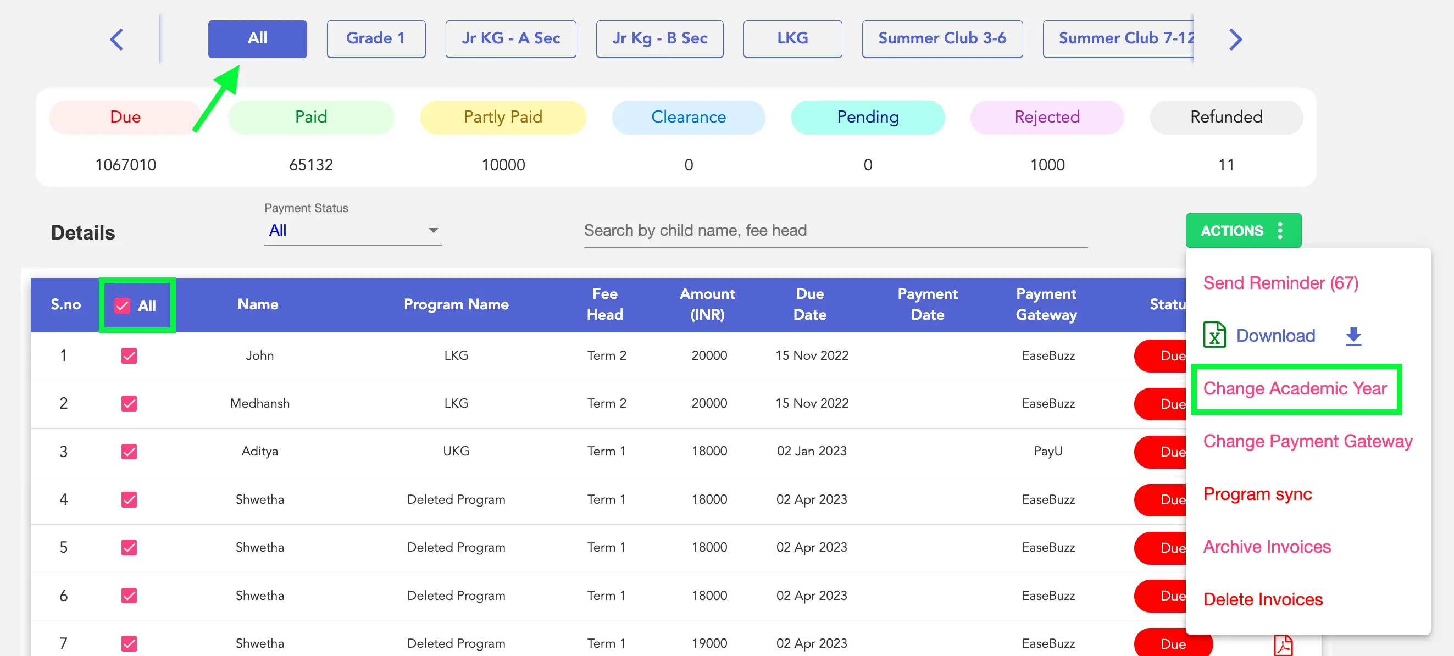Choose Program sync option
This screenshot has width=1454, height=656.
(x=1257, y=494)
